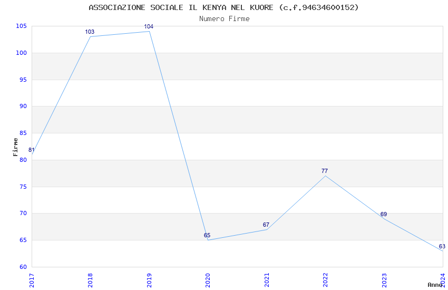Image resolution: width=448 pixels, height=290 pixels.
Task: Select the 2022 year axis label
Action: pyautogui.click(x=325, y=281)
